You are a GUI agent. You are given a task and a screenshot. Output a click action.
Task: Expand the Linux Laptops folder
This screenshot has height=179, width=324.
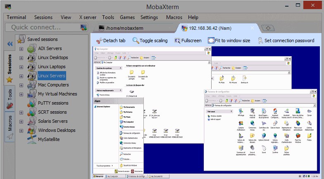point(21,67)
